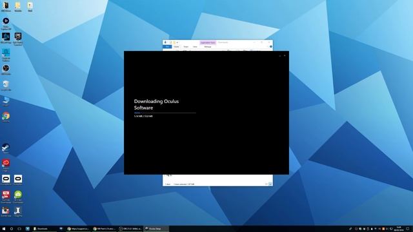This screenshot has height=232, width=413.
Task: Switch to the Chrome support page taskbar button
Action: 78,229
